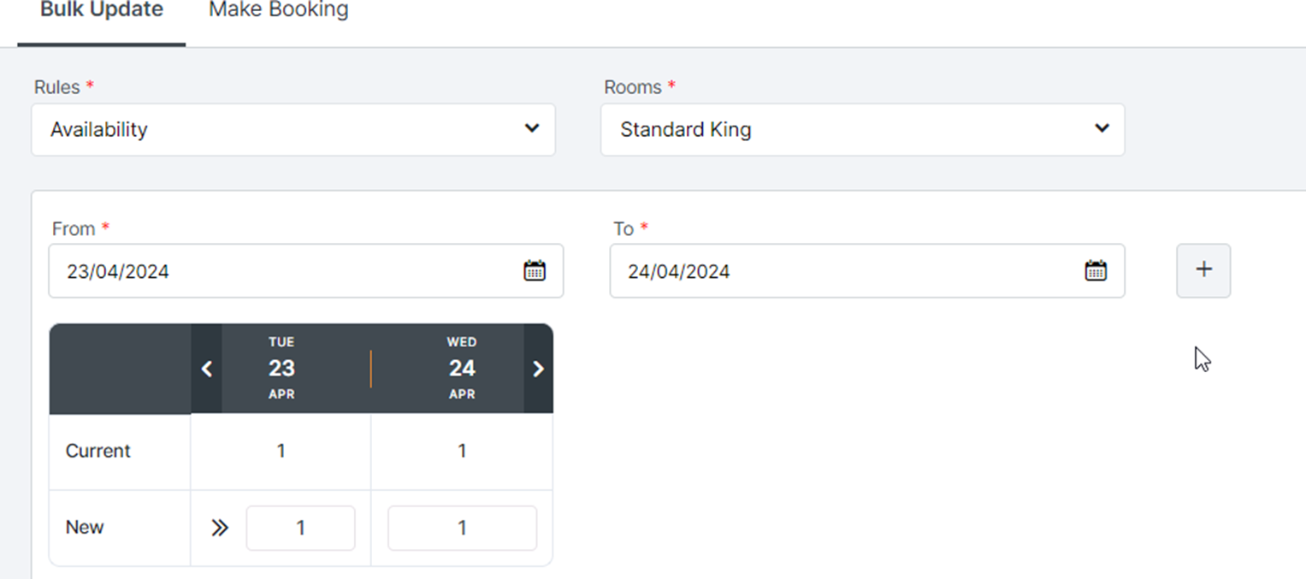
Task: Select the Bulk Update tab
Action: 102,11
